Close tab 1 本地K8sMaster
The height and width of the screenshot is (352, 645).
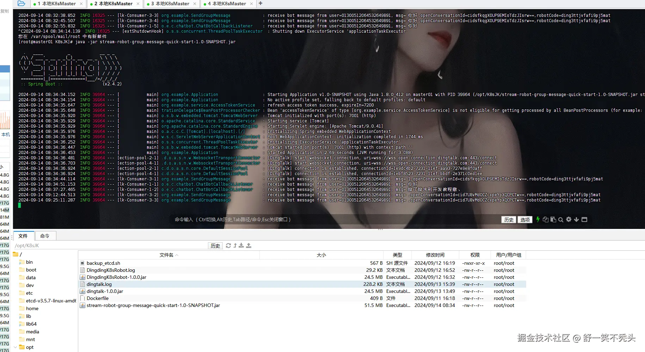(81, 4)
